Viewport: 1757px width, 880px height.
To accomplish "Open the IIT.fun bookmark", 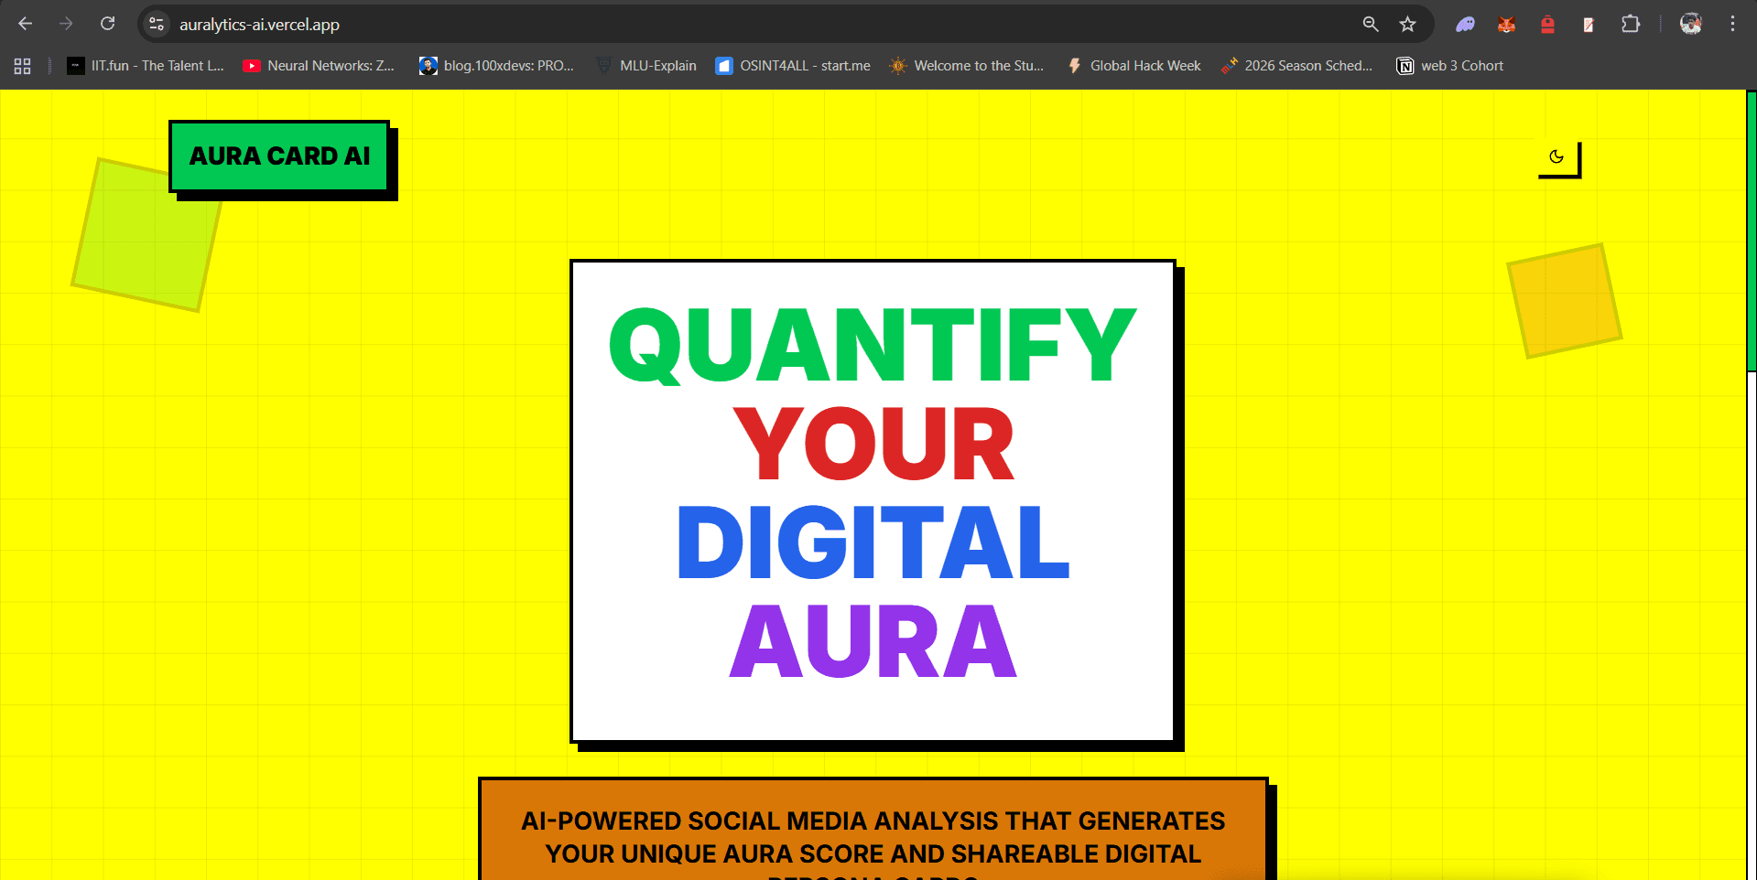I will tap(145, 65).
